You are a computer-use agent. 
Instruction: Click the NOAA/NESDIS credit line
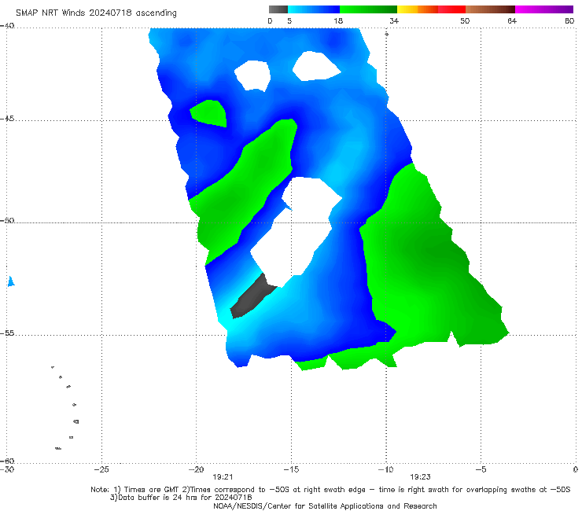[325, 505]
